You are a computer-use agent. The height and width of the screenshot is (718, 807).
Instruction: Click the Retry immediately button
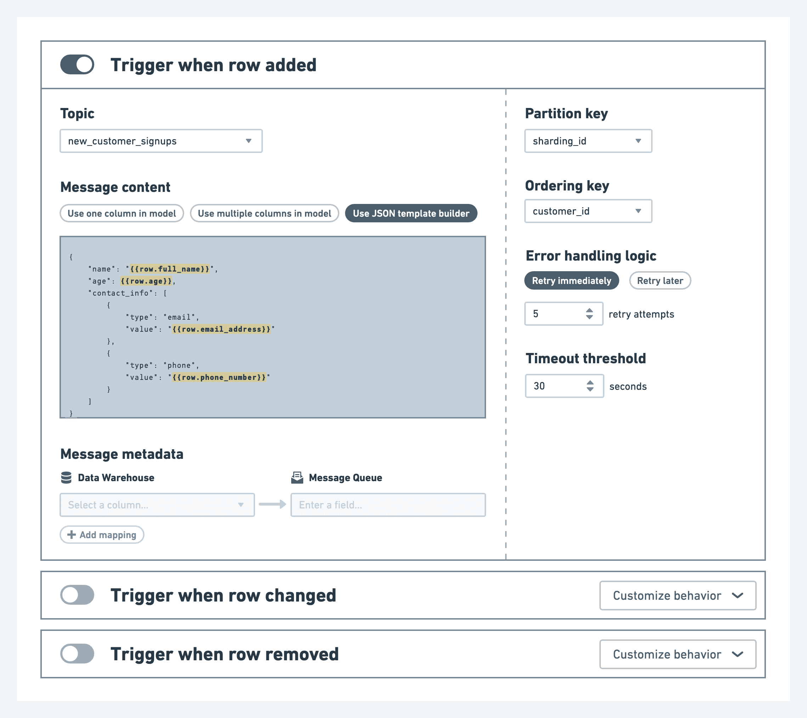(571, 280)
